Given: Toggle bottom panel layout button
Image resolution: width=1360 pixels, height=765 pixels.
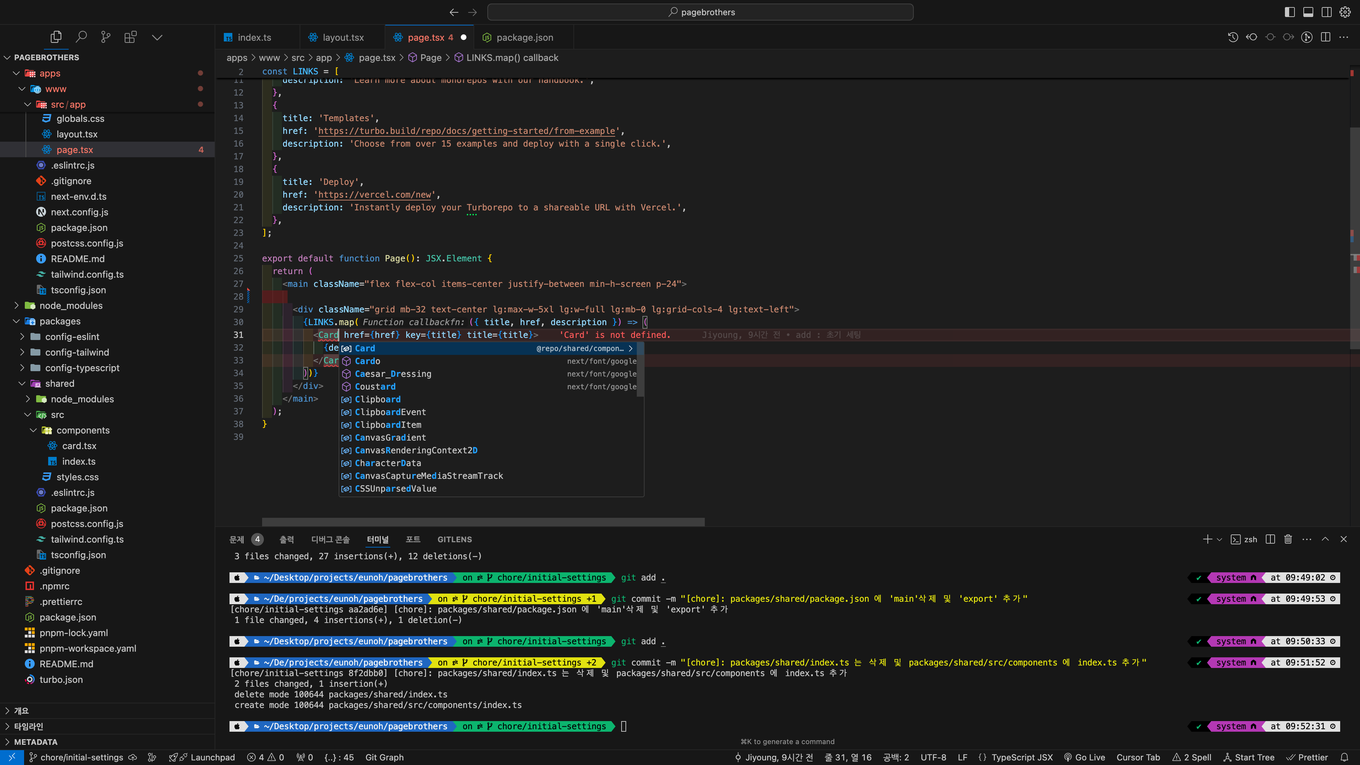Looking at the screenshot, I should pyautogui.click(x=1308, y=12).
